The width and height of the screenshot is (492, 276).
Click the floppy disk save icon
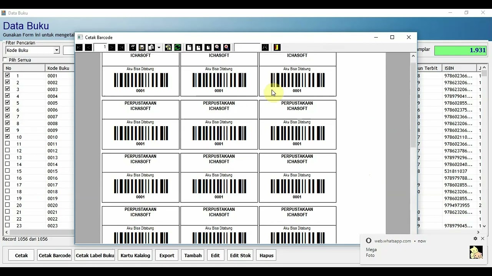pyautogui.click(x=142, y=48)
